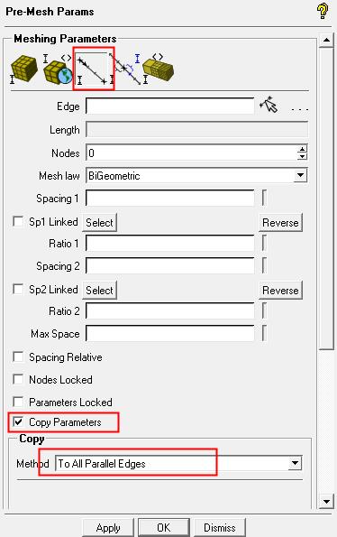Image resolution: width=337 pixels, height=537 pixels.
Task: Enable Spacing Relative option
Action: tap(18, 356)
